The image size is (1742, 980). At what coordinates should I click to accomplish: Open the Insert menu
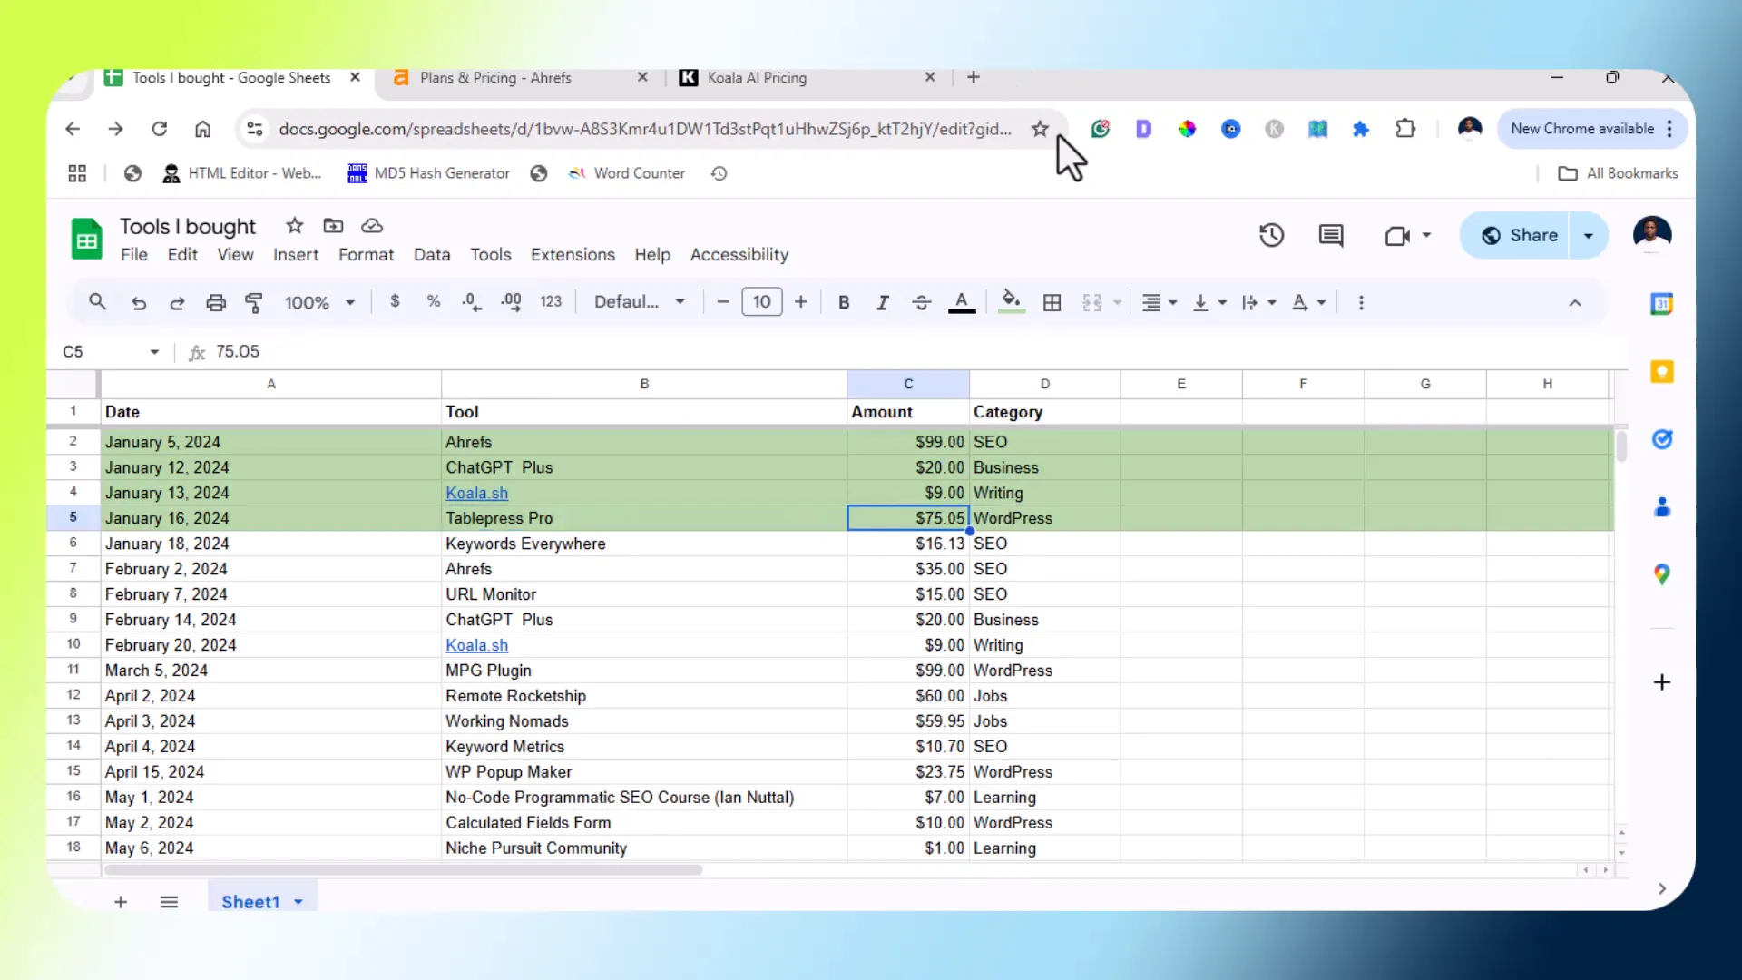tap(296, 255)
